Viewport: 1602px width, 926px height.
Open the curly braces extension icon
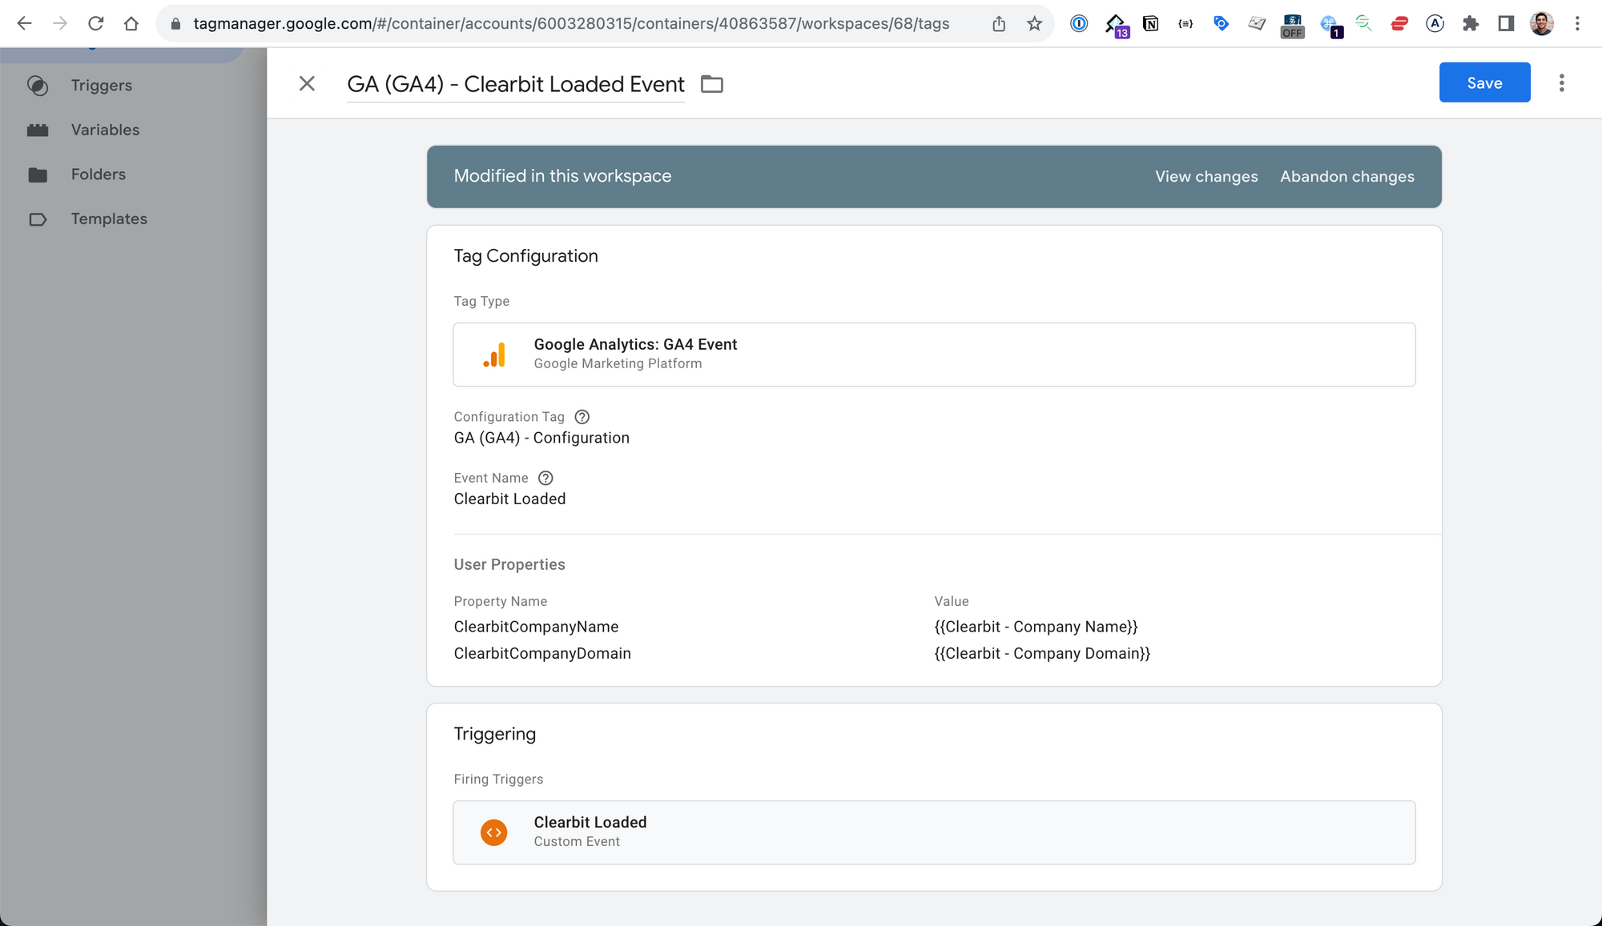pos(1185,23)
